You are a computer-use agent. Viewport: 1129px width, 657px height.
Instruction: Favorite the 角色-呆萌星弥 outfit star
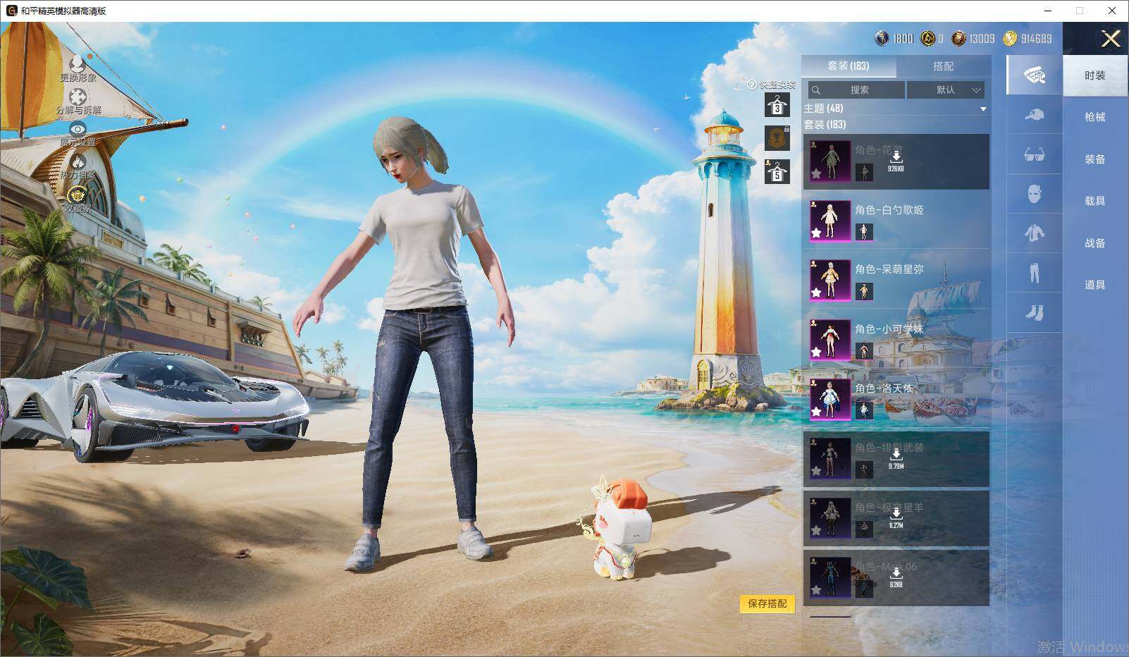click(816, 292)
